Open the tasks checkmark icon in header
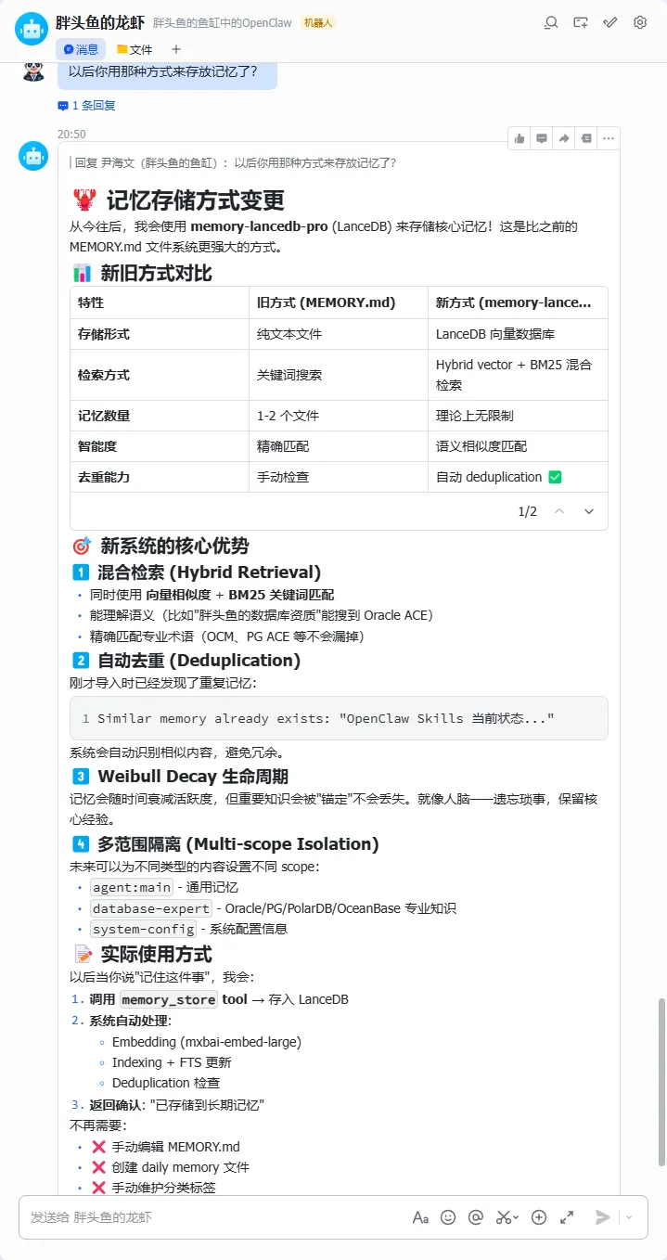Viewport: 667px width, 1260px height. click(x=610, y=23)
